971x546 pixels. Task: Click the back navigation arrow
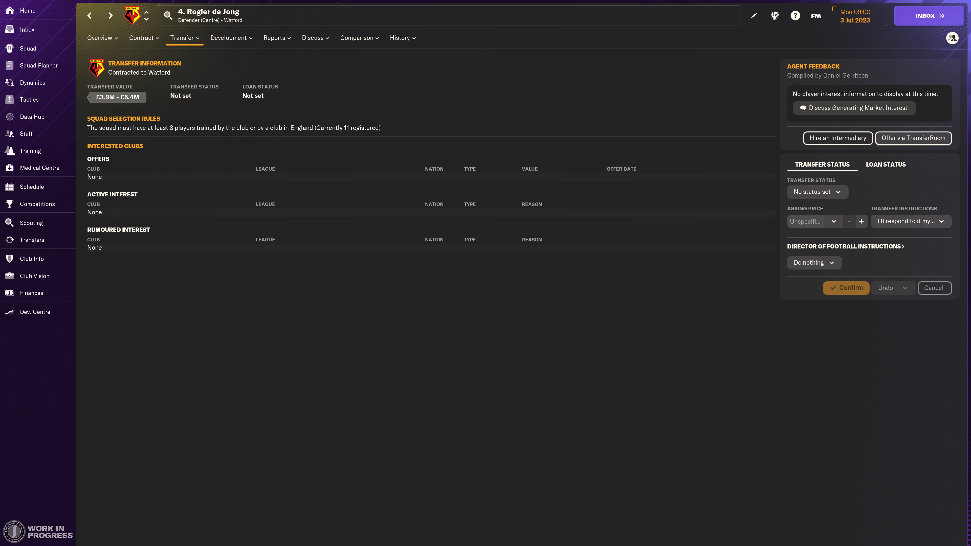pyautogui.click(x=89, y=15)
